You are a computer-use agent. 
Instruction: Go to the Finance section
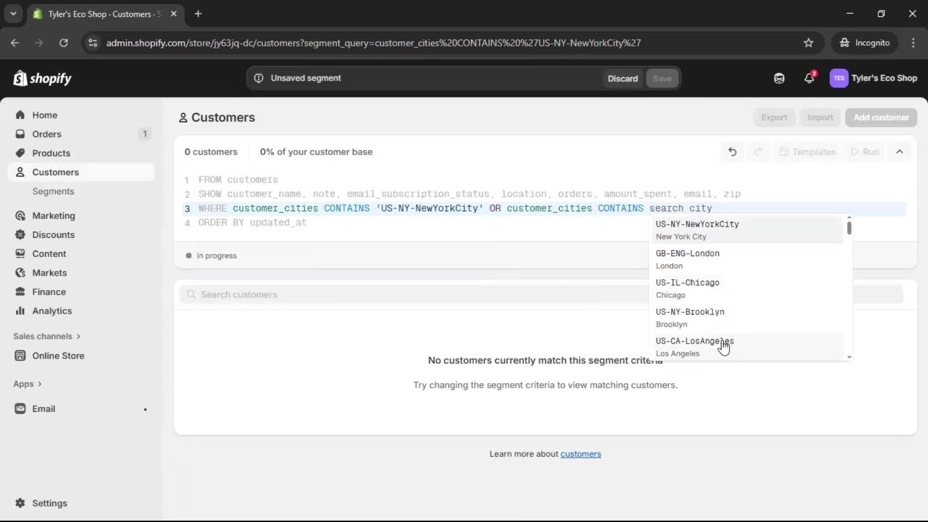(49, 291)
